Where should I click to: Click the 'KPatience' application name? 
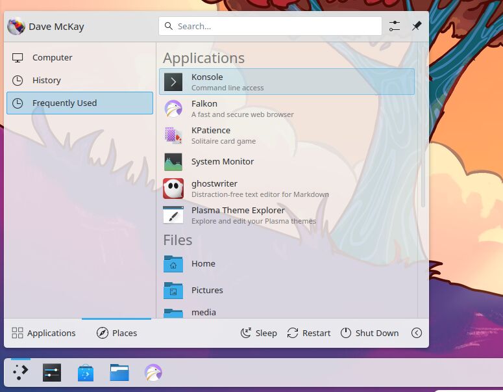click(211, 131)
